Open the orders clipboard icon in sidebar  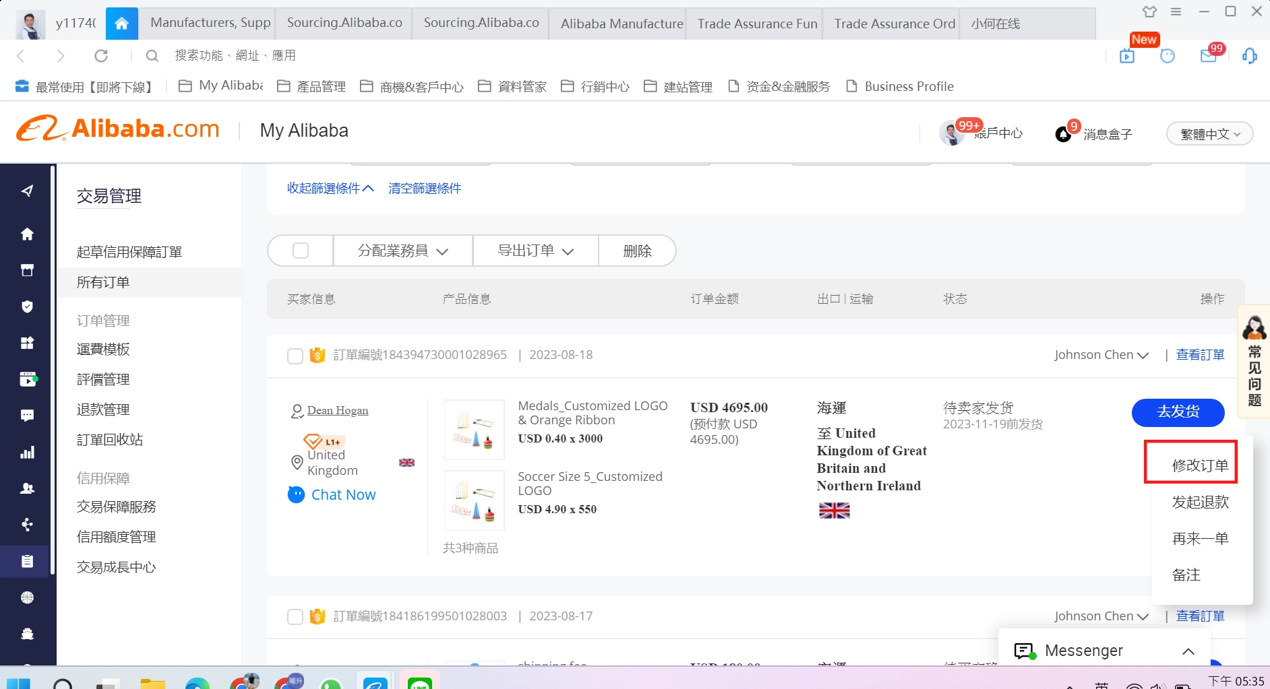[27, 561]
